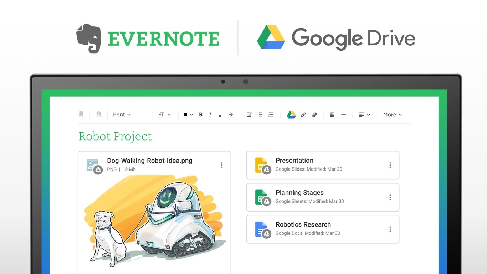Open options menu for Presentation file

[390, 165]
